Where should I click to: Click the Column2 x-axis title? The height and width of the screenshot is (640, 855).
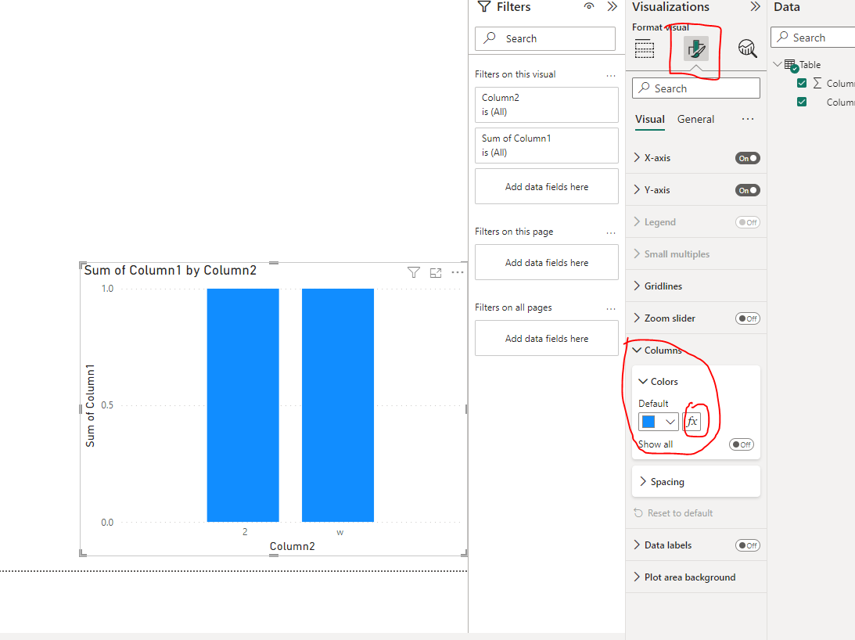(293, 546)
